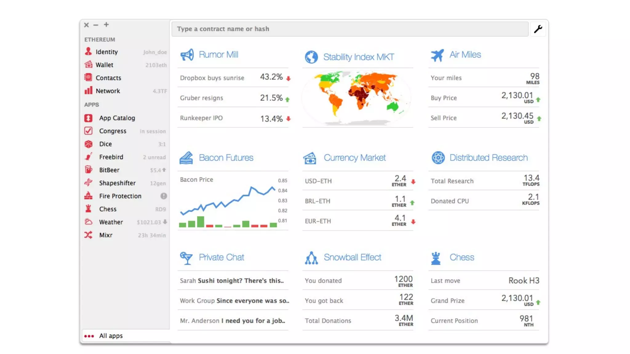Click the Stability Index world map
Viewport: 630px width, 354px height.
(x=357, y=97)
